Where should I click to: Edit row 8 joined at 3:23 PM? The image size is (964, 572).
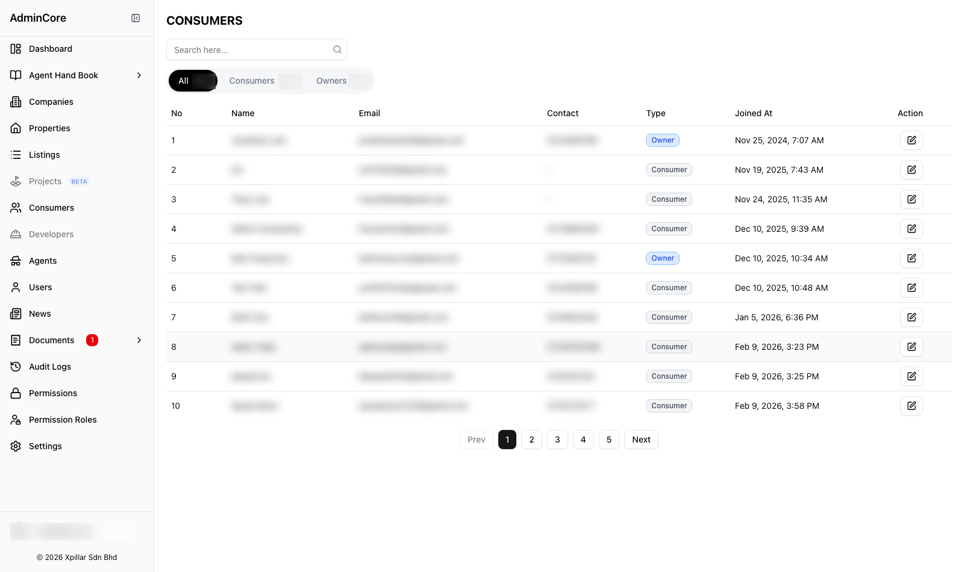pos(912,347)
